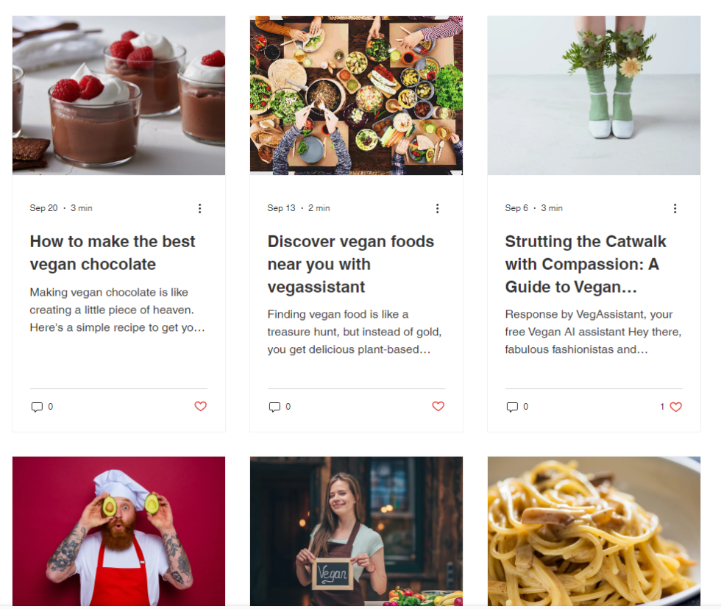Click the chocolate mousse dessert thumbnail
This screenshot has width=721, height=609.
tap(118, 96)
